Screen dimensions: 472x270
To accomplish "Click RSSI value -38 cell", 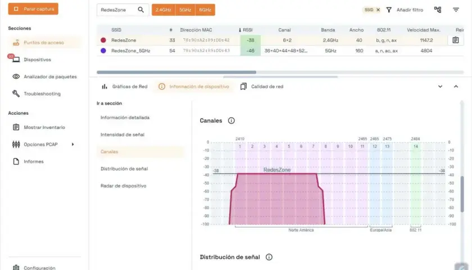I will coord(251,40).
